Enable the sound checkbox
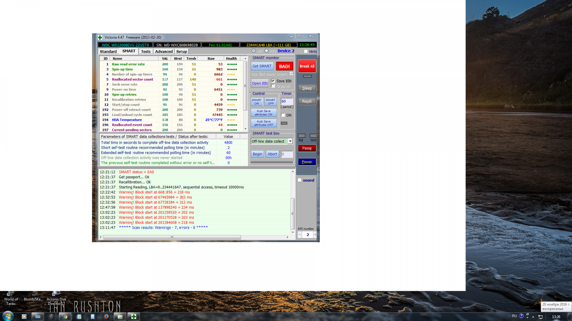The width and height of the screenshot is (572, 321). 300,180
